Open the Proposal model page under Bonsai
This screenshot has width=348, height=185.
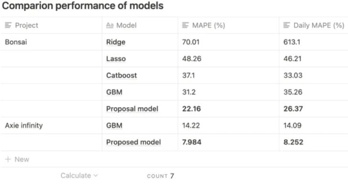[x=132, y=109]
